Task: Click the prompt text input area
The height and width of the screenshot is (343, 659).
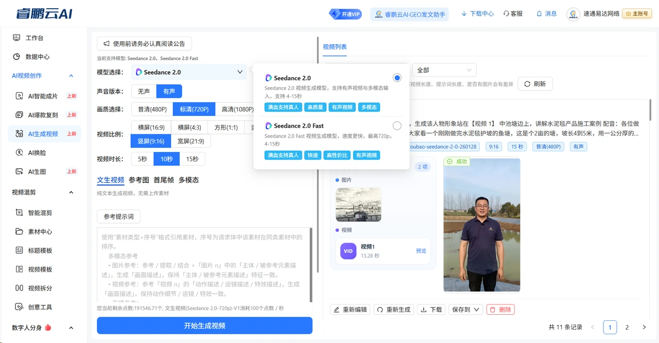Action: 204,266
